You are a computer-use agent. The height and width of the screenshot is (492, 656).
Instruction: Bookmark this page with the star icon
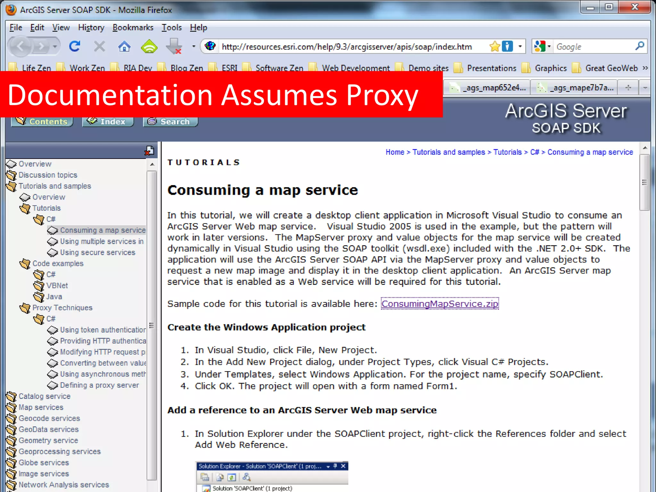(495, 47)
